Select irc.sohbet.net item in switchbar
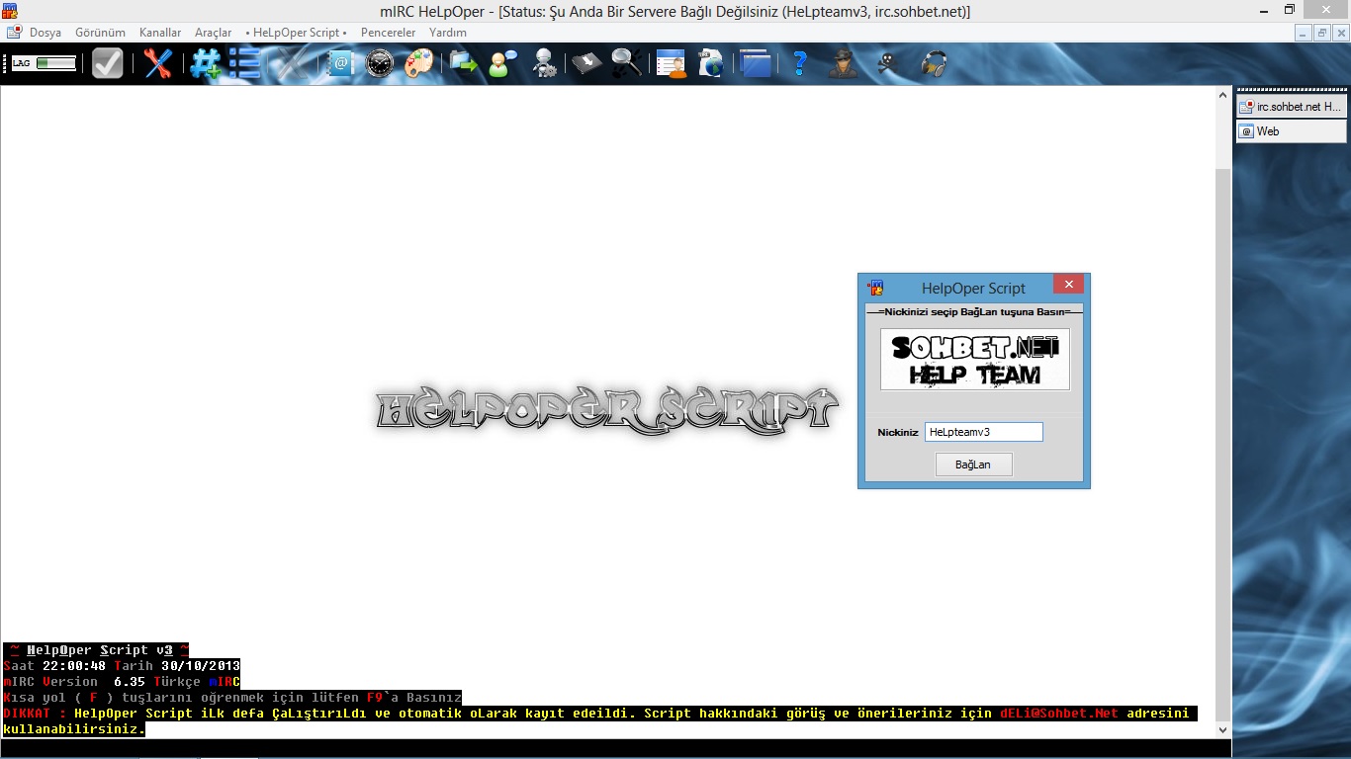The height and width of the screenshot is (759, 1351). tap(1291, 107)
